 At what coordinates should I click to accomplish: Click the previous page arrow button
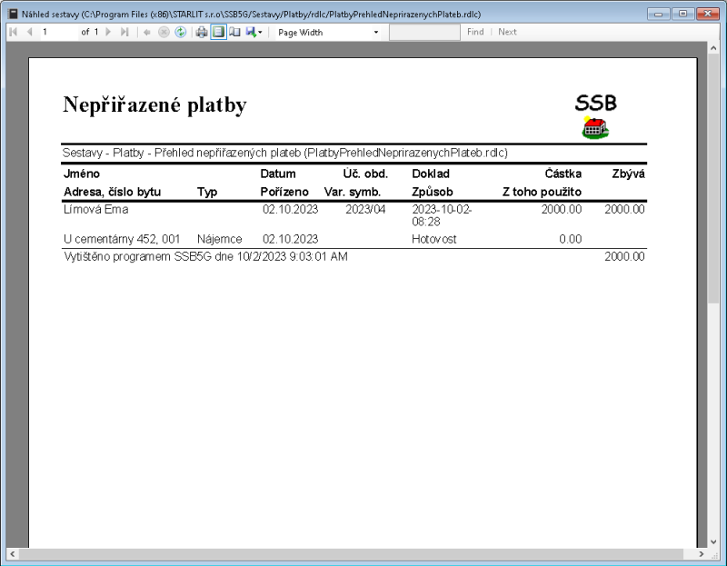click(x=30, y=32)
